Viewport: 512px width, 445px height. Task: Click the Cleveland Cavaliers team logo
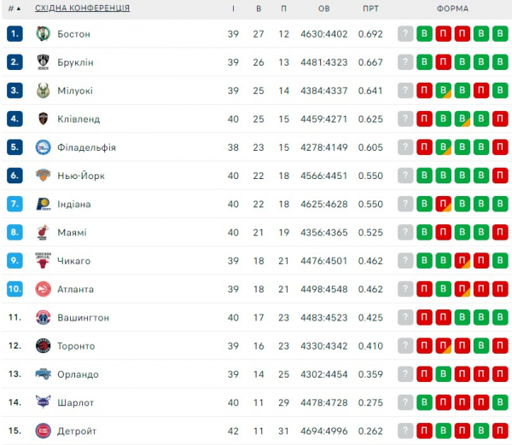[44, 119]
